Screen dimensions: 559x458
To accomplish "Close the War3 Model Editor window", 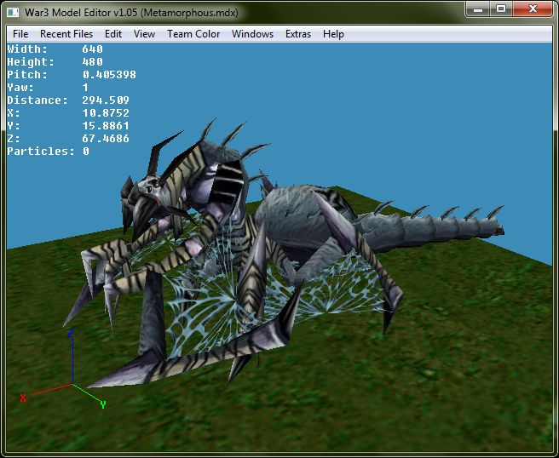I will (533, 9).
